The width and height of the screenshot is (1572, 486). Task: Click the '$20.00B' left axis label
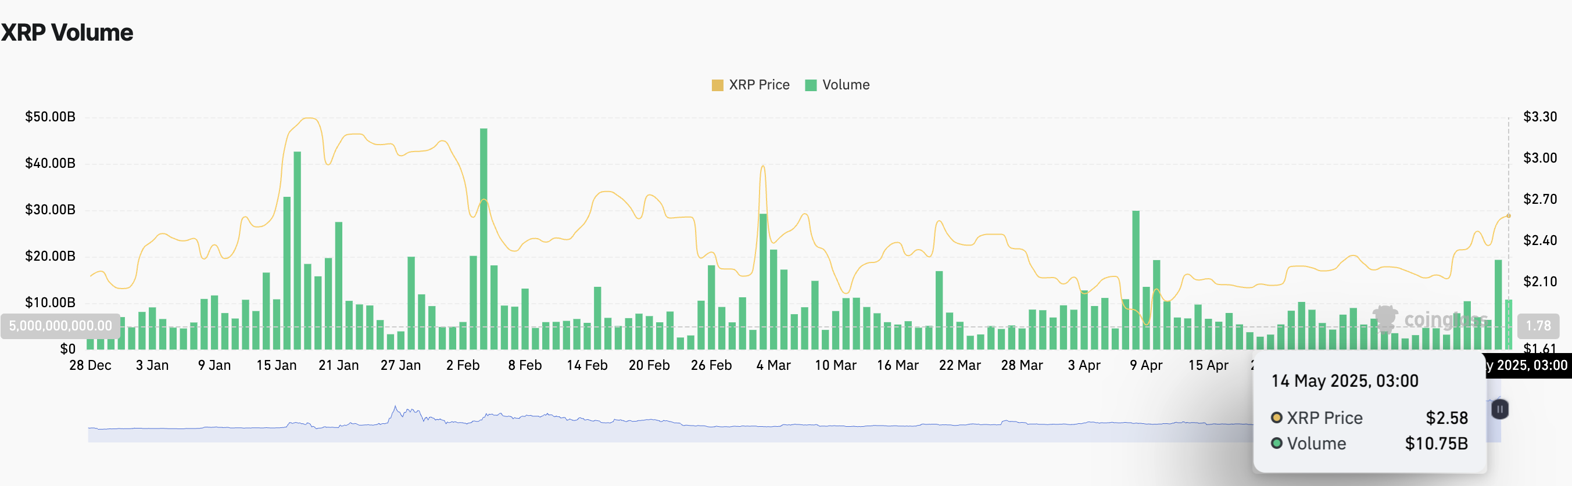(x=50, y=255)
